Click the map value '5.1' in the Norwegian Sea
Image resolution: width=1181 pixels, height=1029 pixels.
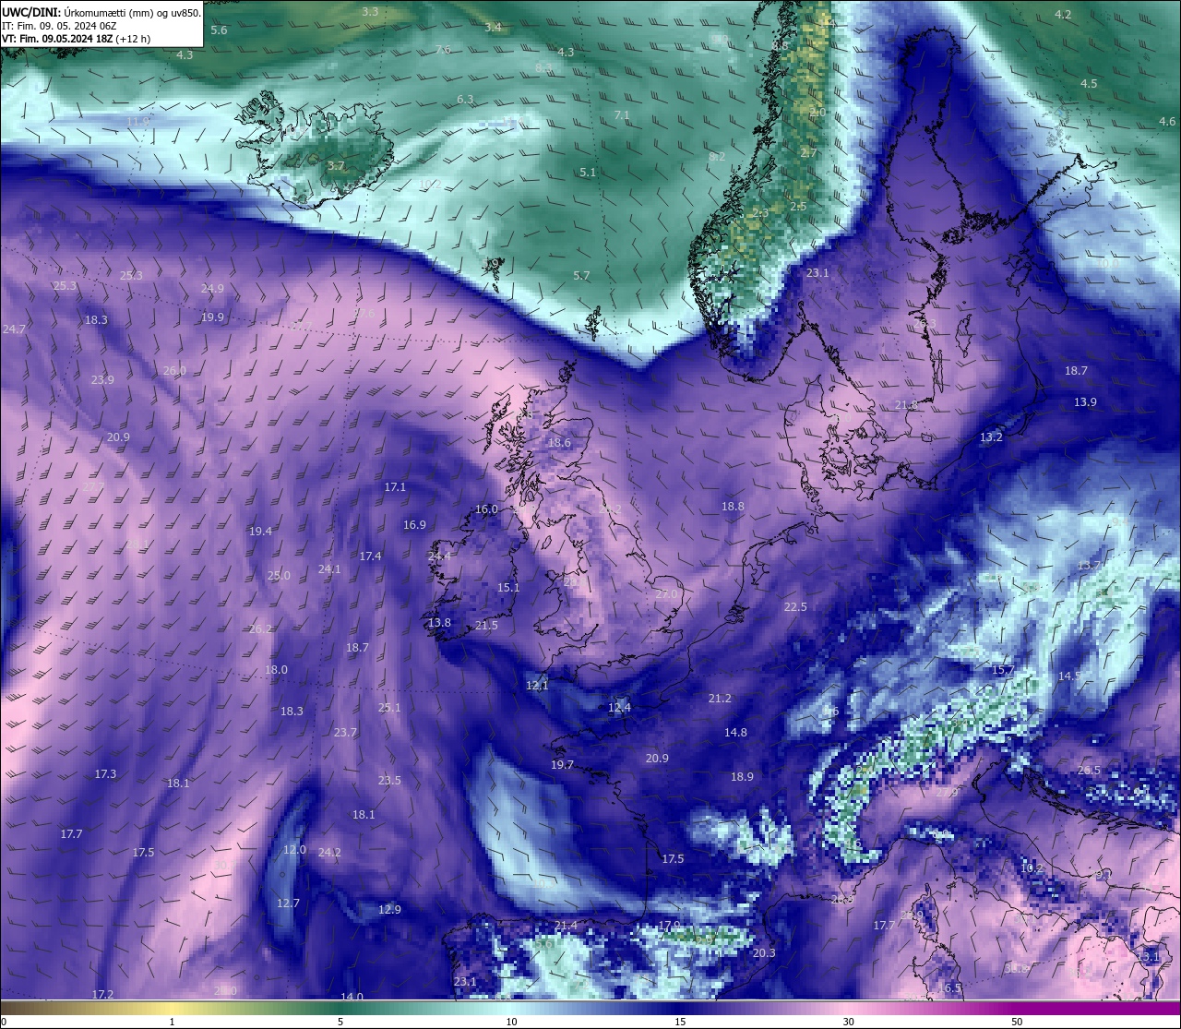(588, 173)
